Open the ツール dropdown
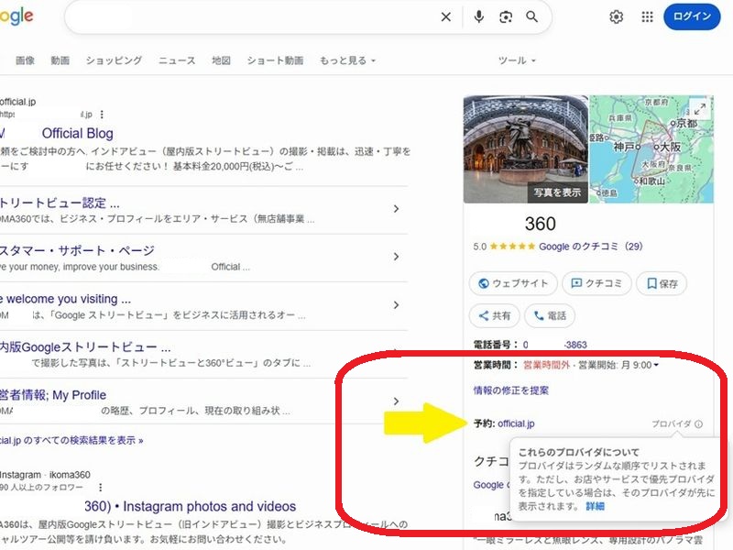733x550 pixels. pos(517,60)
